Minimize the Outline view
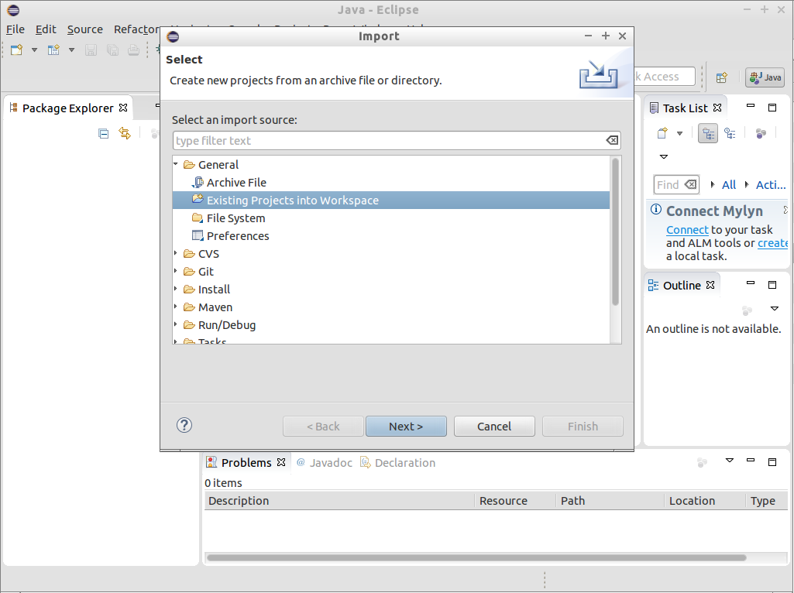Screen dimensions: 794x593 751,283
